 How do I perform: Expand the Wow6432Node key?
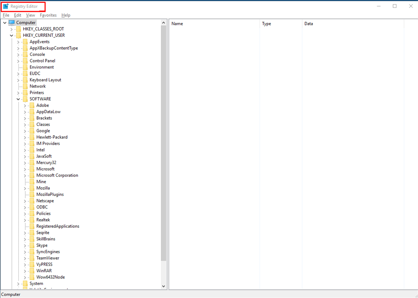25,278
